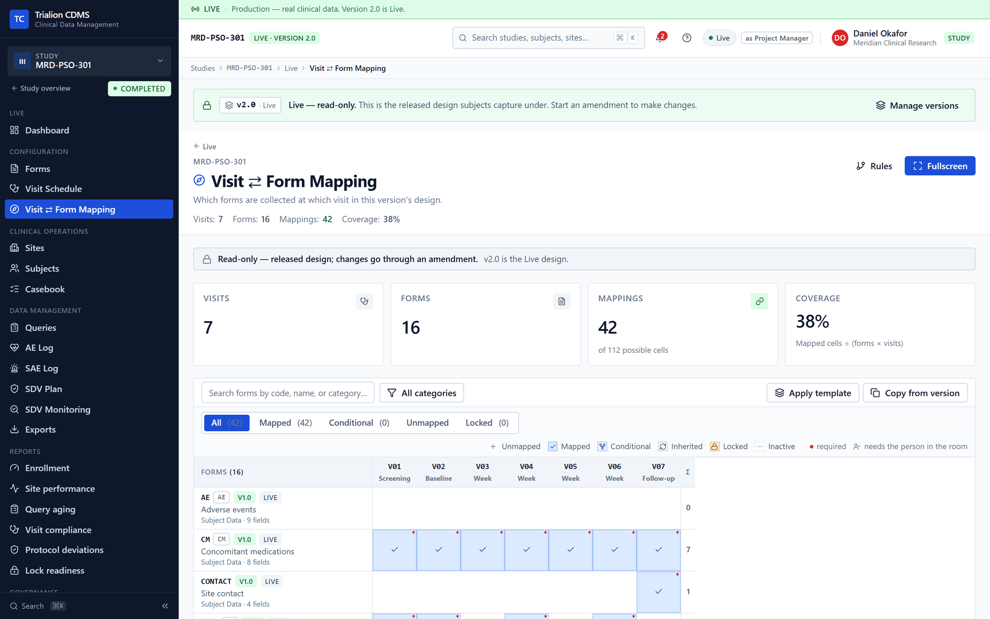Go to Visit Schedule in sidebar
The width and height of the screenshot is (990, 619).
point(89,189)
